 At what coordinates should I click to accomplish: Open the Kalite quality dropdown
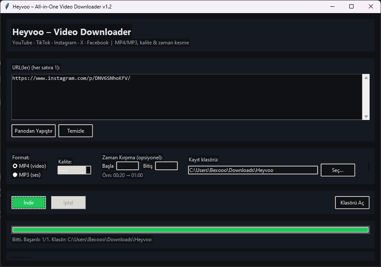(74, 170)
